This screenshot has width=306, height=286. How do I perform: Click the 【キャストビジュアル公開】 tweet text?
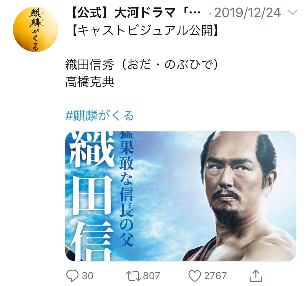[x=145, y=31]
